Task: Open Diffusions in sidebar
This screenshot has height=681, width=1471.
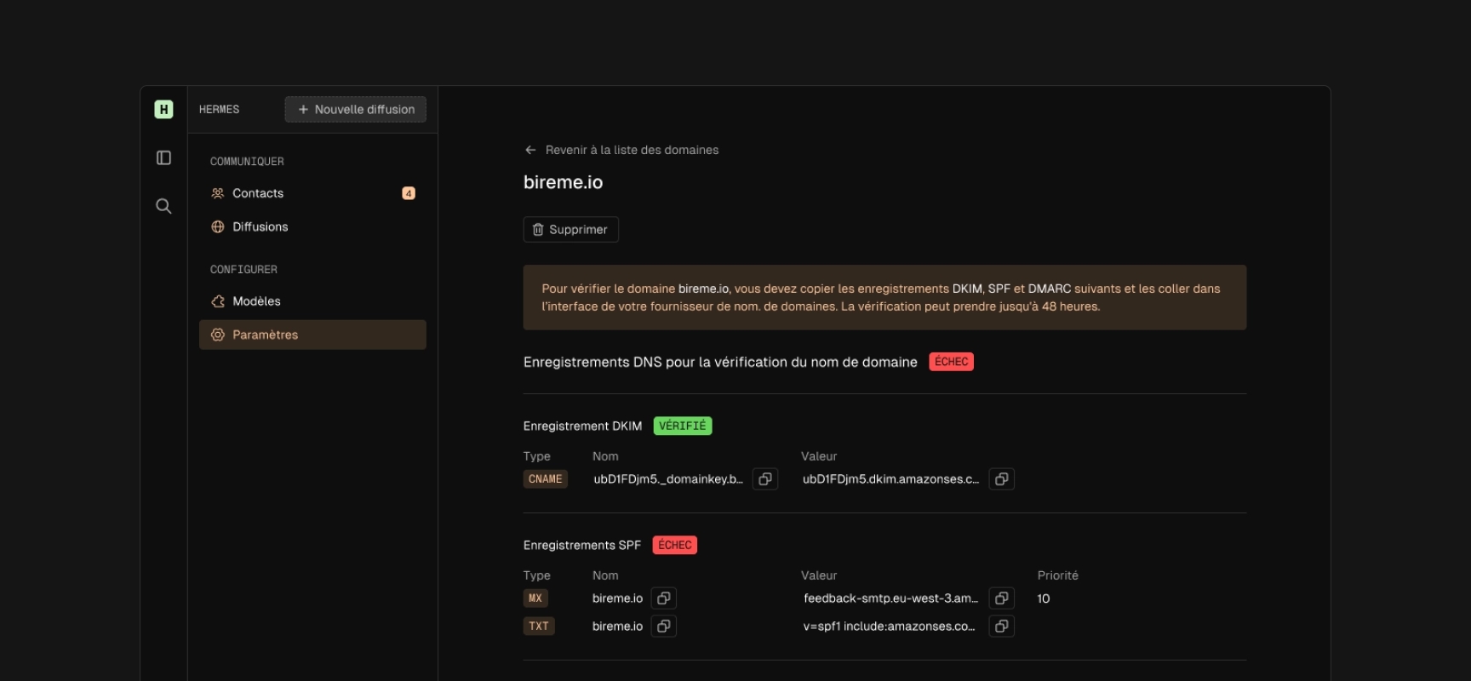Action: click(x=312, y=226)
